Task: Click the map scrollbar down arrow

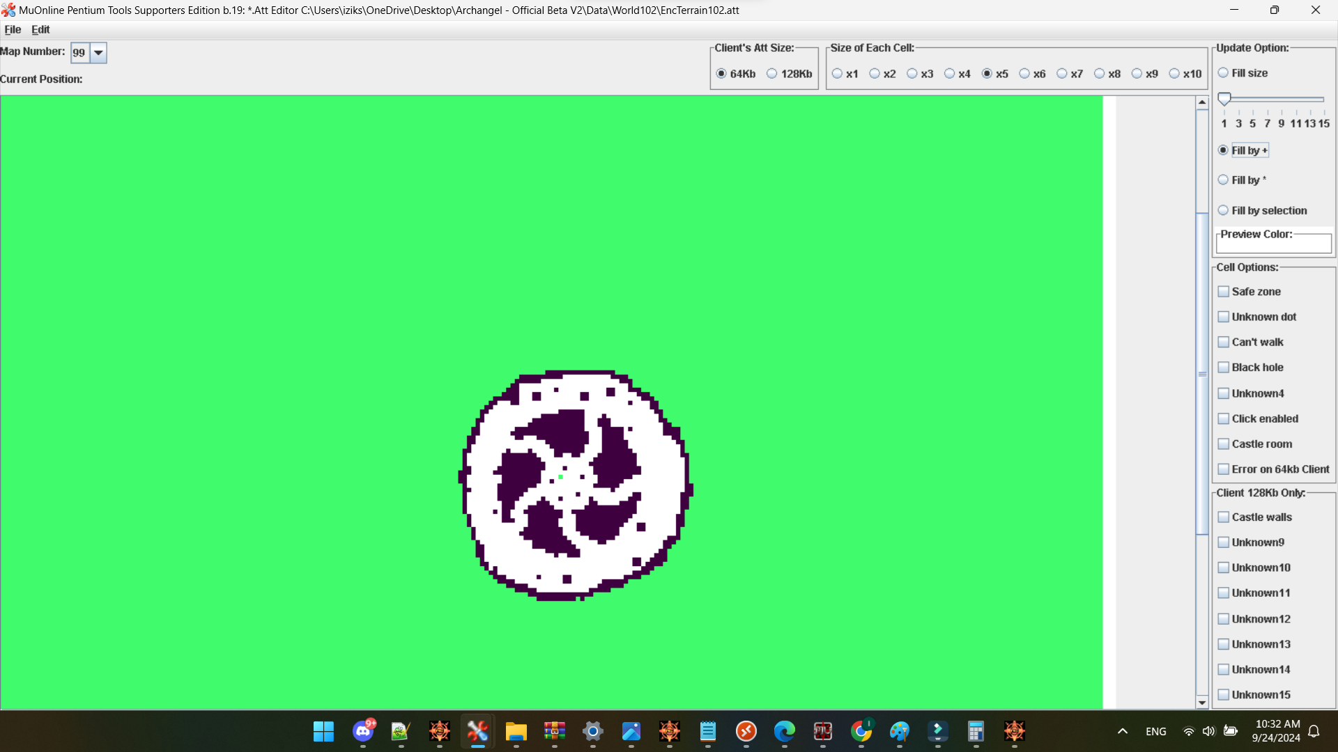Action: (1202, 703)
